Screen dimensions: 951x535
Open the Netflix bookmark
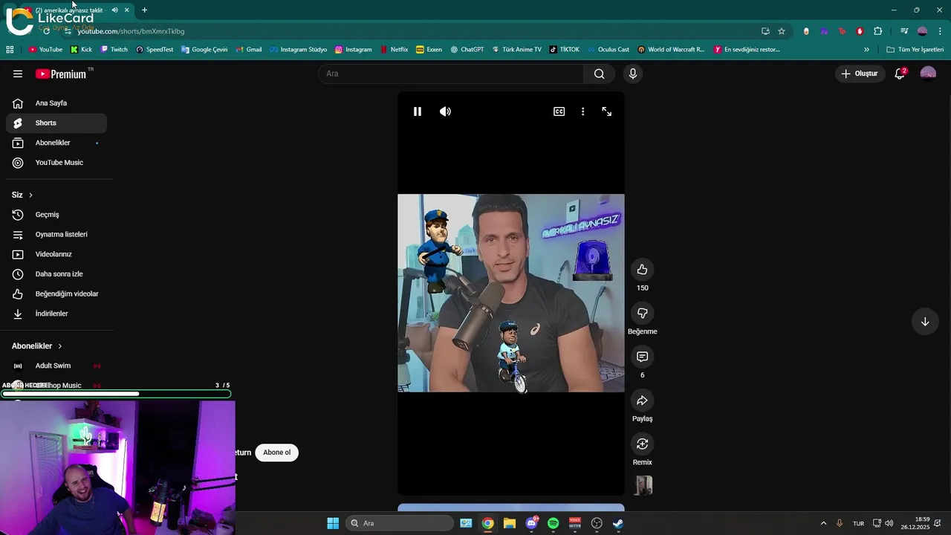394,50
